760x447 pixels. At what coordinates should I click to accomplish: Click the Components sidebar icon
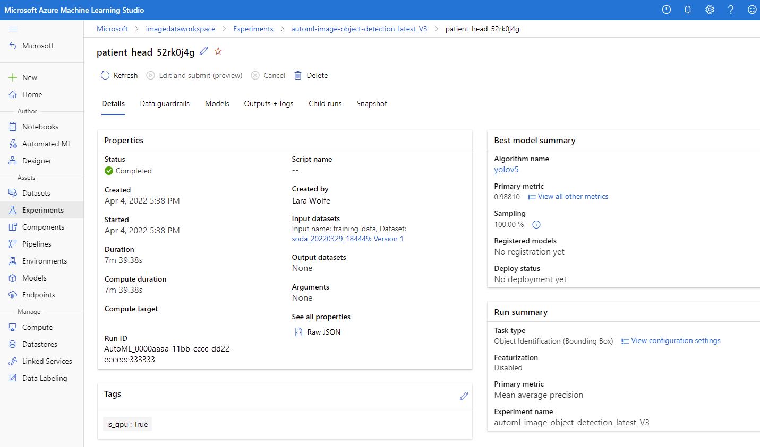[13, 227]
